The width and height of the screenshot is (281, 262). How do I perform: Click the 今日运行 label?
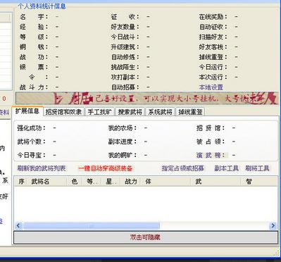tap(213, 67)
